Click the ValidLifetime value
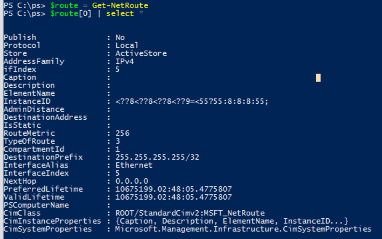 coord(174,197)
